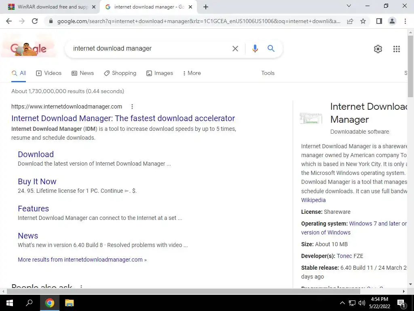Open the volume tray icon
The height and width of the screenshot is (311, 414).
[362, 303]
